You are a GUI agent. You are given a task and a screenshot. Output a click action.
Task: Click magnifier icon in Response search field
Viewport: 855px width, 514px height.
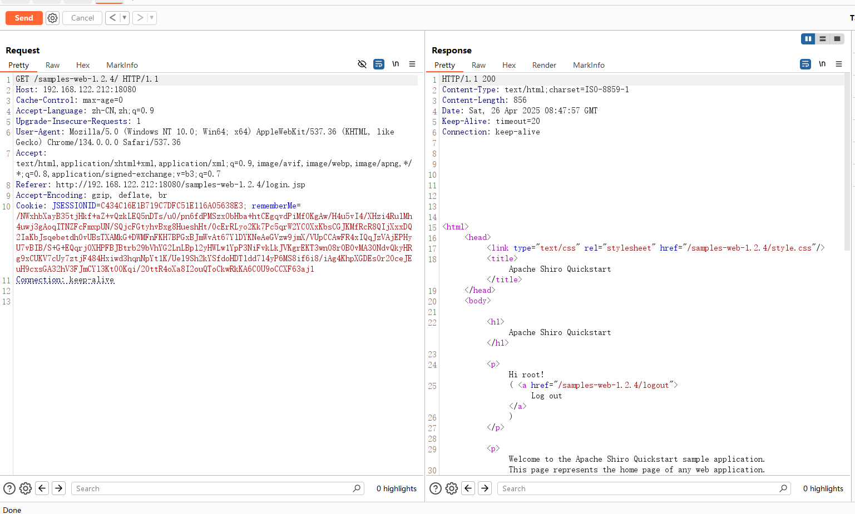783,488
